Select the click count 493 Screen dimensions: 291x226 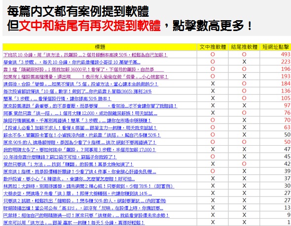[x=286, y=55]
